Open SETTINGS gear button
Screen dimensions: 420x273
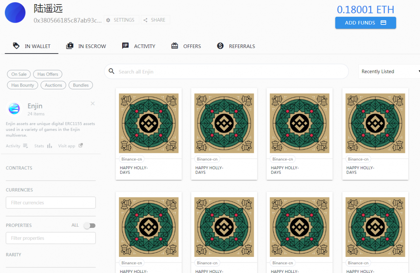[x=121, y=20]
